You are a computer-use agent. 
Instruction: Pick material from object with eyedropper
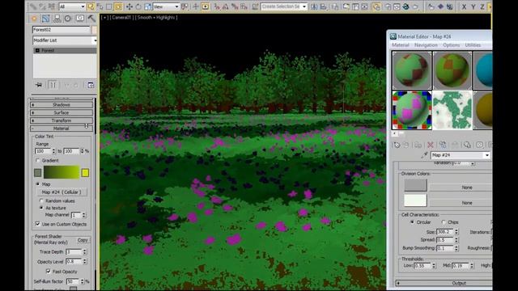point(424,155)
